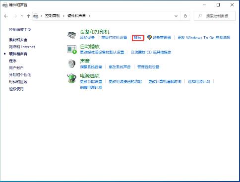Click the AutoPlay icon beside 自动播放
The height and width of the screenshot is (182, 240).
72,50
